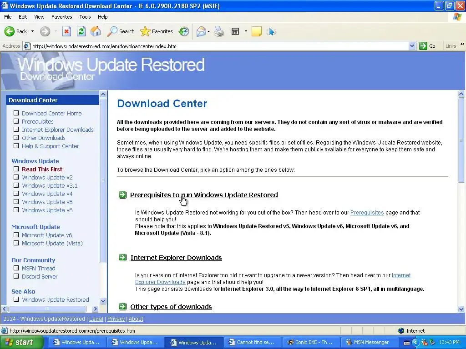Viewport: 466px width, 349px height.
Task: Switch to Cannot find server taskbar window
Action: pos(252,342)
